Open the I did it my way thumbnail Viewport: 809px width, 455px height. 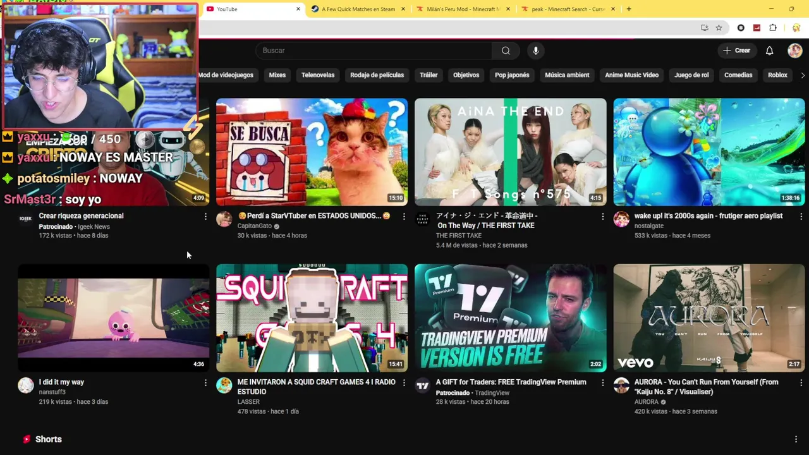point(113,318)
